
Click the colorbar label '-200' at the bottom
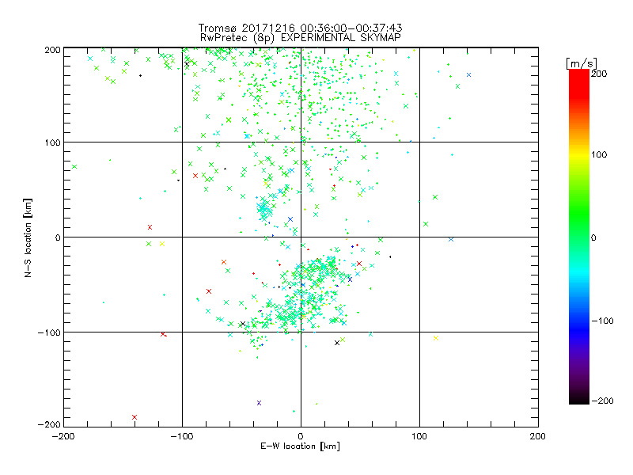[602, 401]
